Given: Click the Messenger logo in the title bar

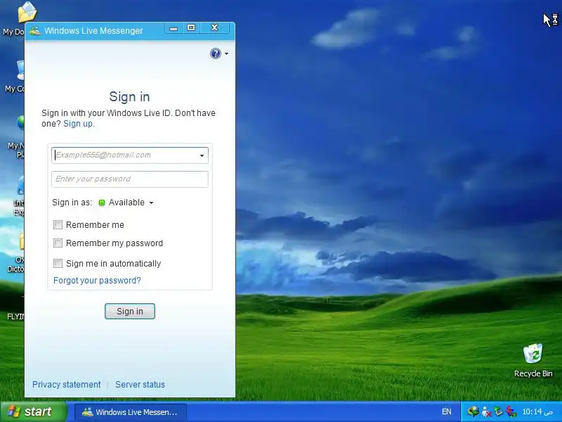Looking at the screenshot, I should 35,30.
